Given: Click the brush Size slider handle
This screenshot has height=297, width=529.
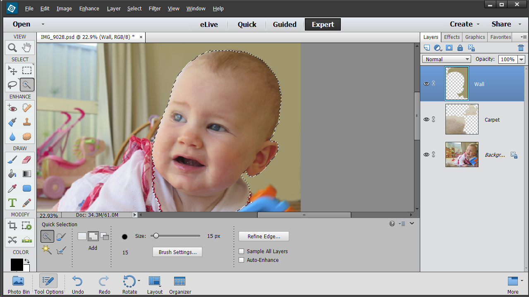Looking at the screenshot, I should click(x=156, y=236).
